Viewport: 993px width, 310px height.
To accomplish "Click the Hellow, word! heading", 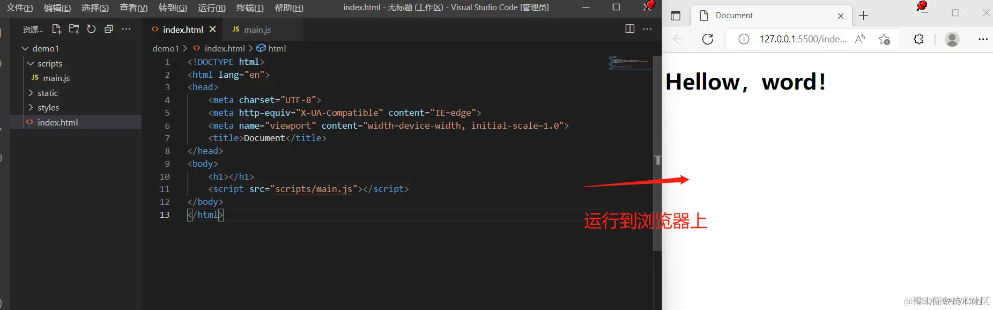I will [745, 82].
